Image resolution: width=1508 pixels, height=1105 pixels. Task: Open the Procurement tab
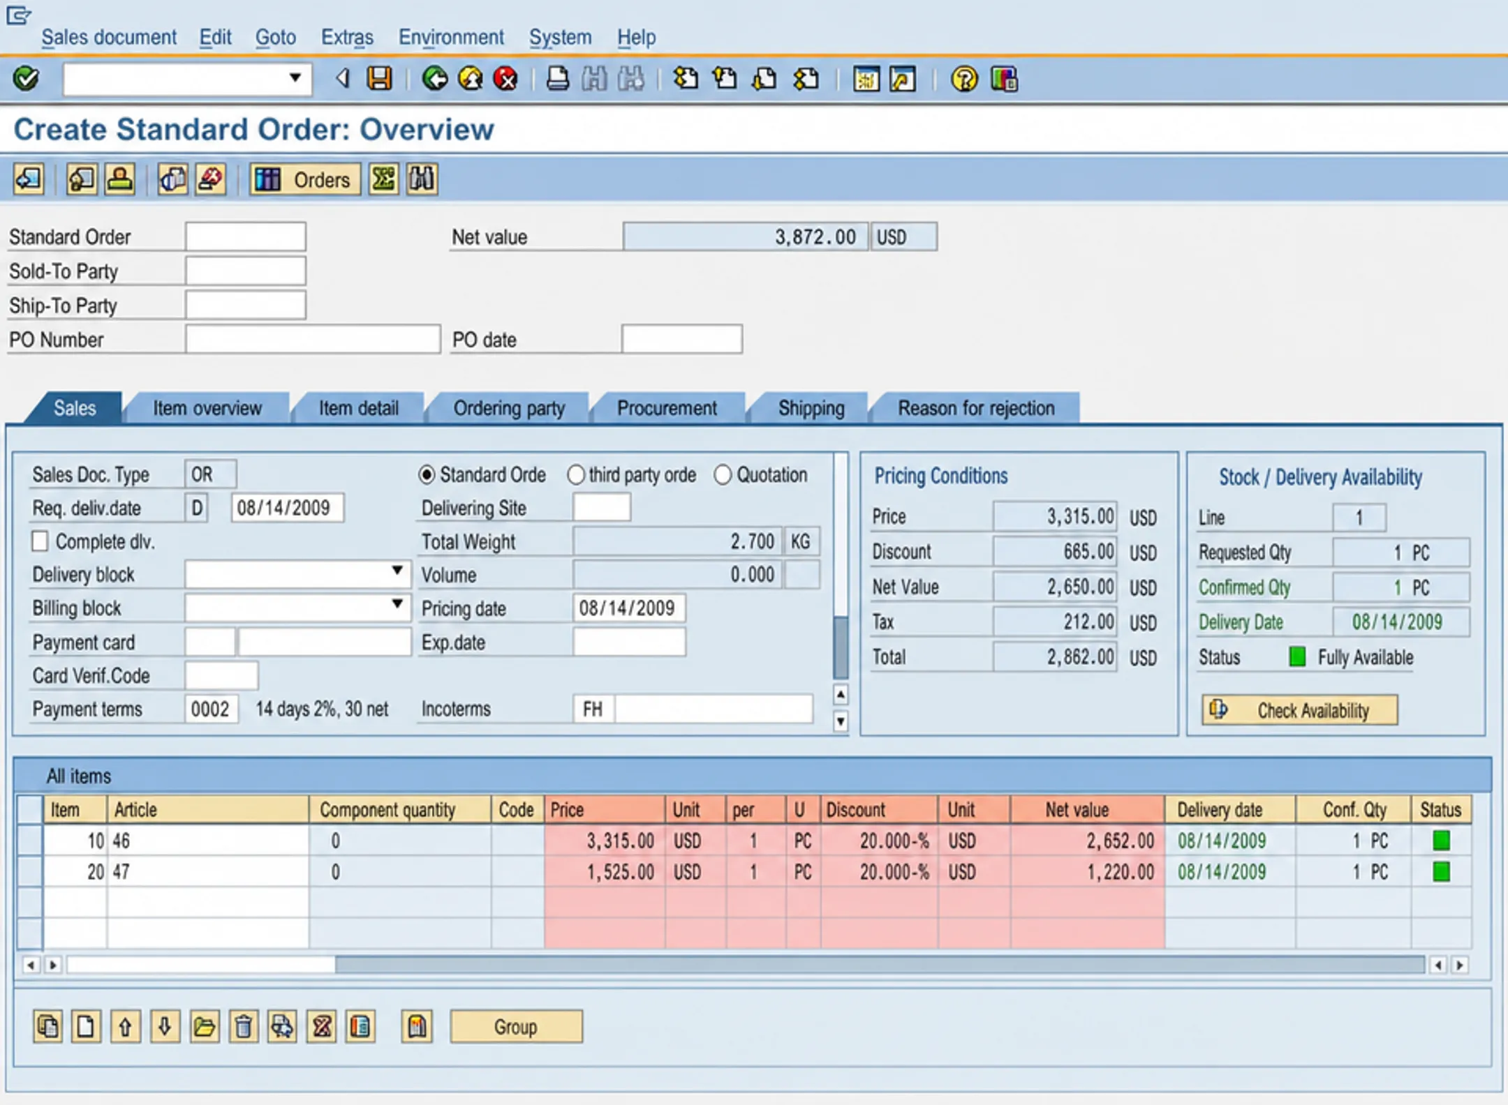(667, 408)
